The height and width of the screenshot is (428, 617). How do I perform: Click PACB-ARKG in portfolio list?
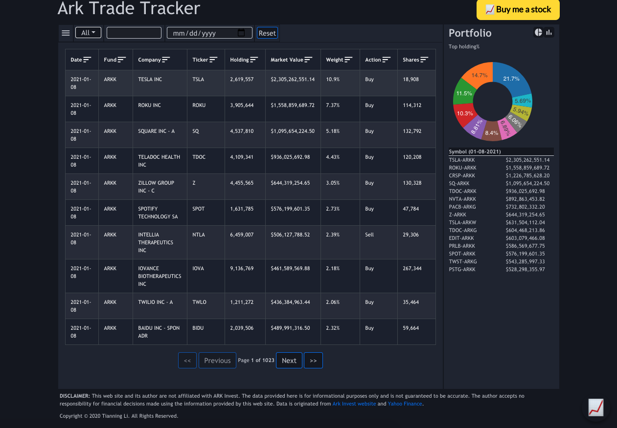point(462,207)
